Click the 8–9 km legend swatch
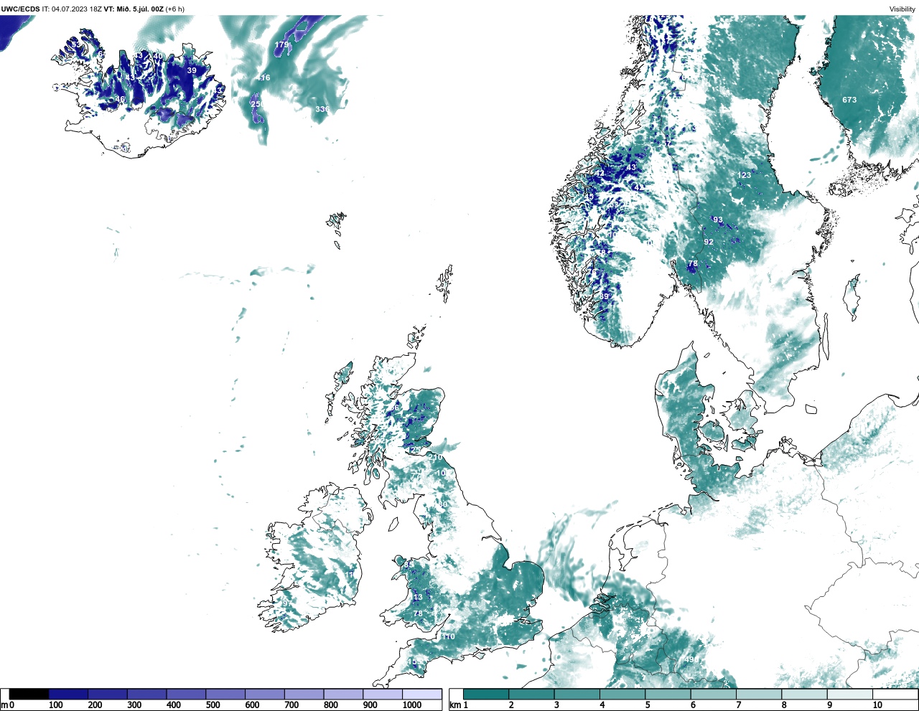This screenshot has height=711, width=919. point(804,694)
